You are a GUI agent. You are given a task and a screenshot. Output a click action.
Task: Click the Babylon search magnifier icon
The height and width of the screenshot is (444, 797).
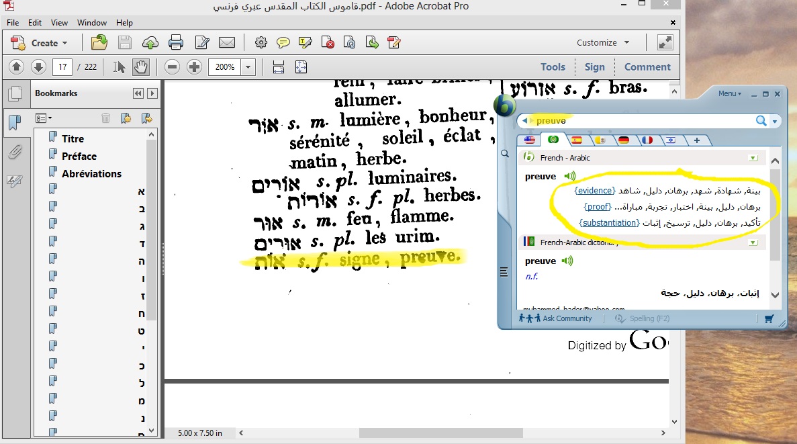[761, 121]
